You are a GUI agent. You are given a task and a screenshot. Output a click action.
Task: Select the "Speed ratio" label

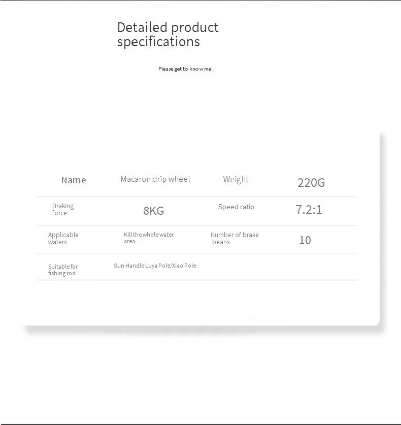[236, 207]
